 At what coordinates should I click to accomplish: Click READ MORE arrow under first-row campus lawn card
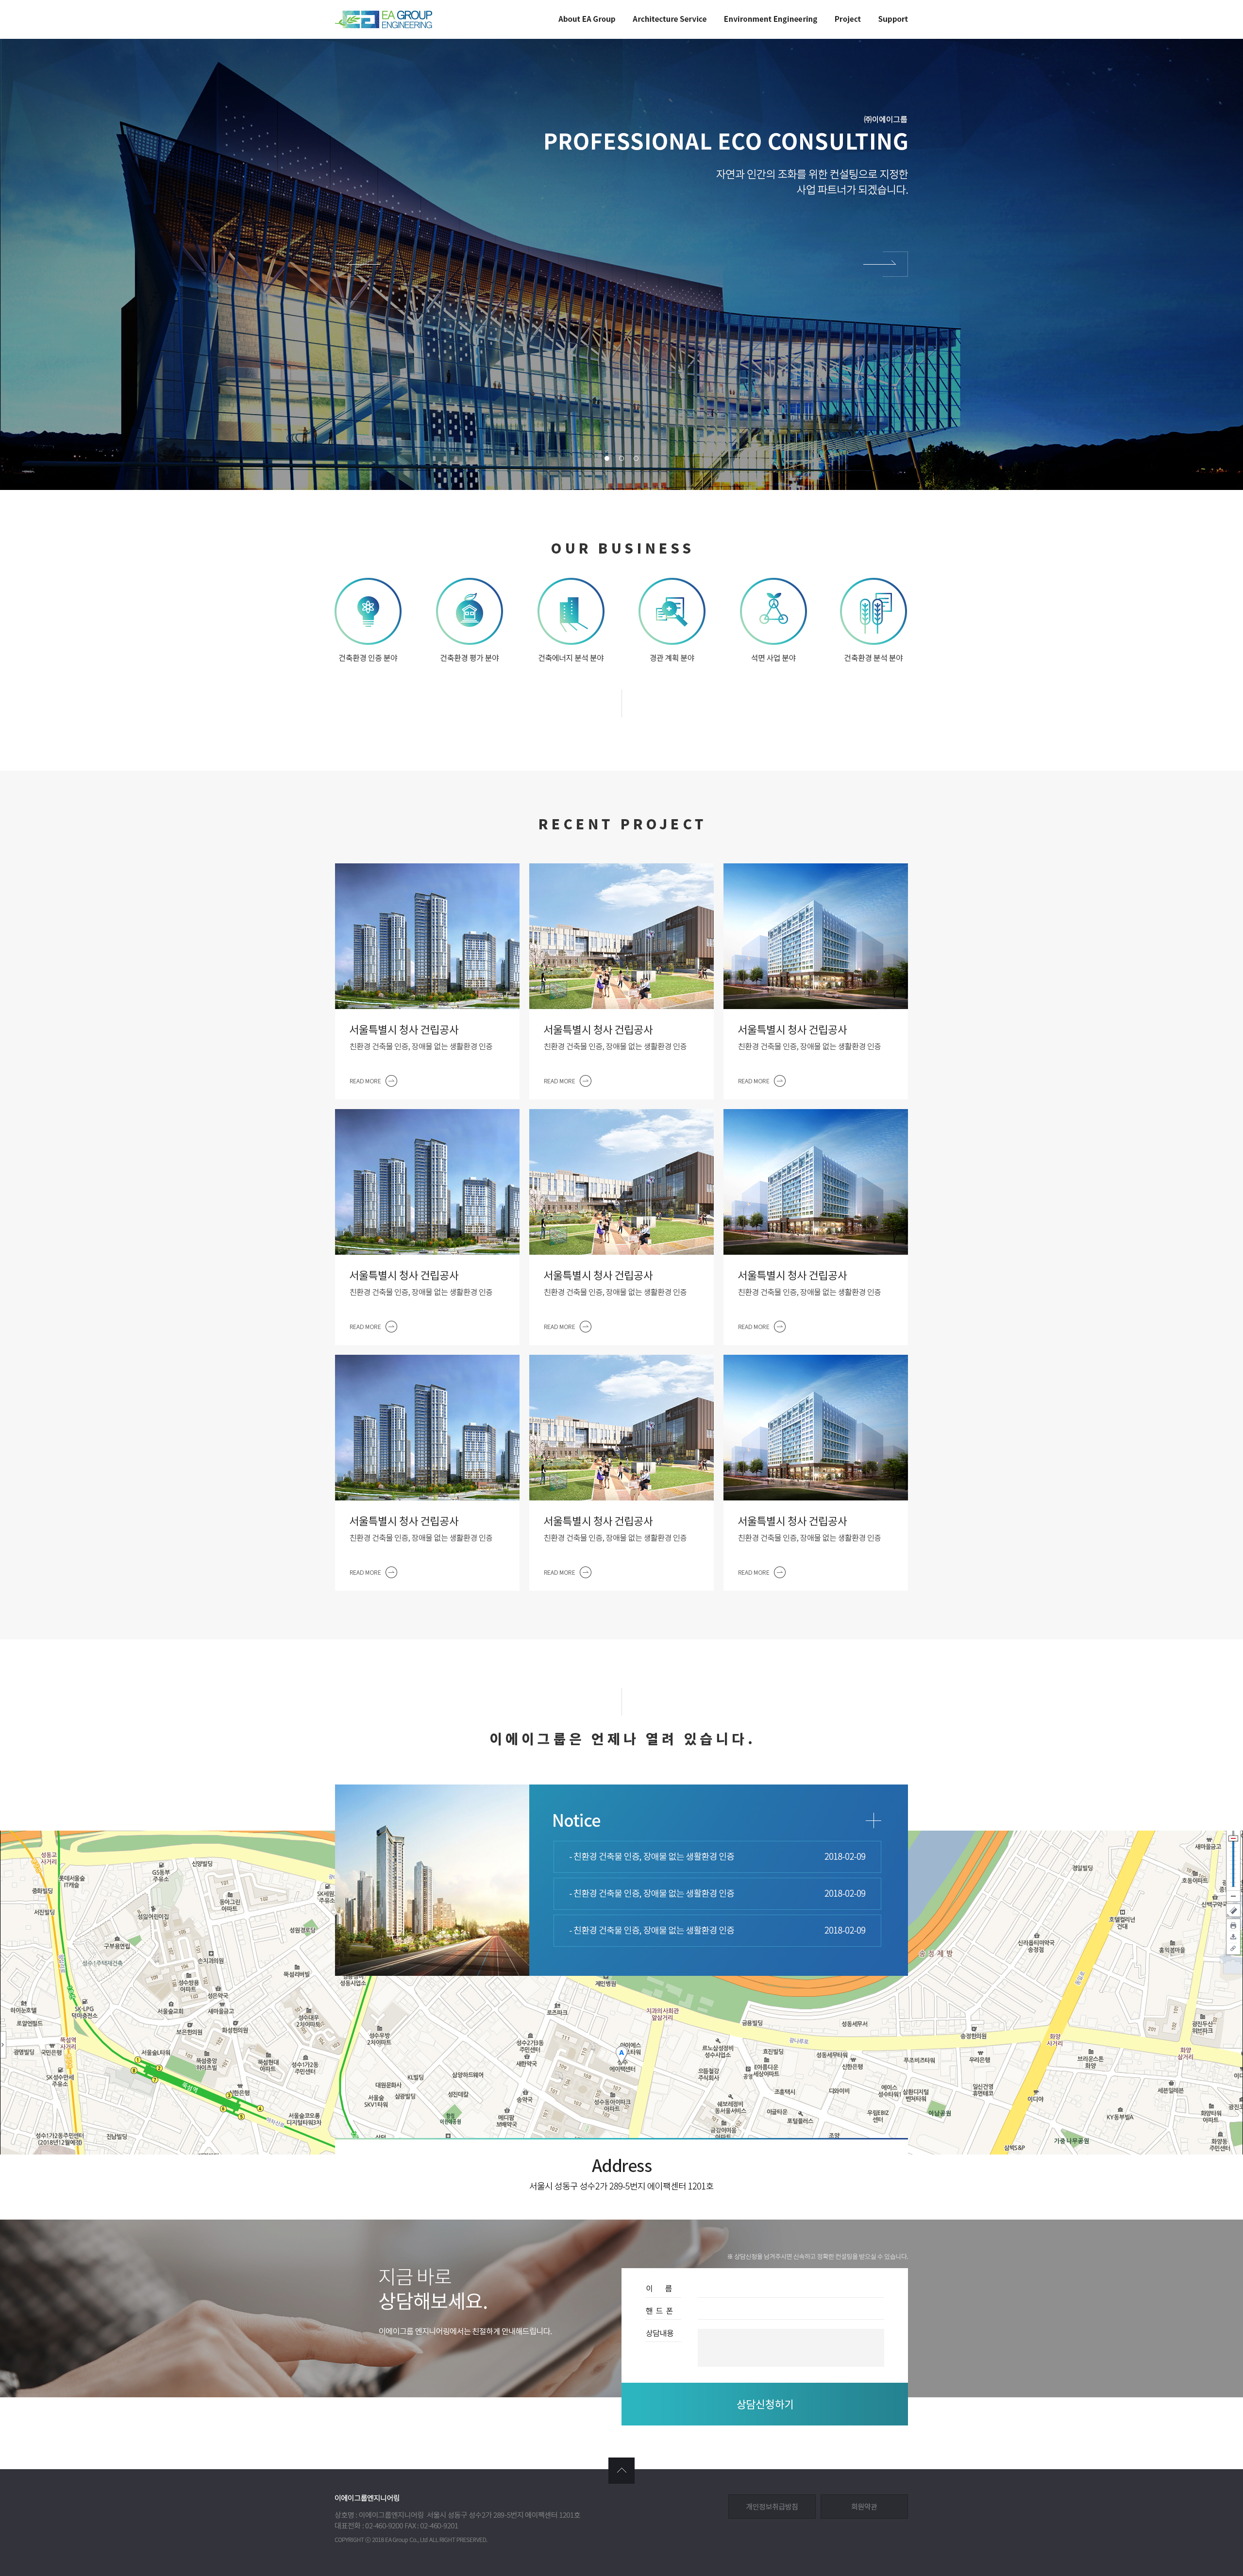(586, 1081)
